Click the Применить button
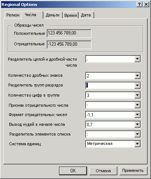The image size is (151, 179). pyautogui.click(x=133, y=171)
